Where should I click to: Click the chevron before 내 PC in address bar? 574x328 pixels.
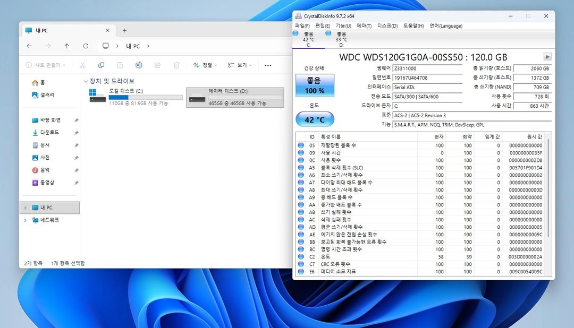tap(117, 46)
